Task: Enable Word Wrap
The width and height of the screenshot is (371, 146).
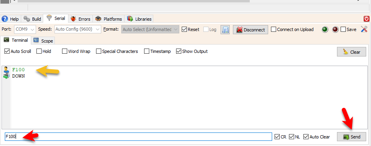Action: click(x=64, y=51)
